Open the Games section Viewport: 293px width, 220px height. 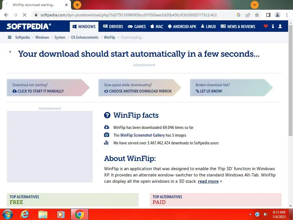(137, 27)
